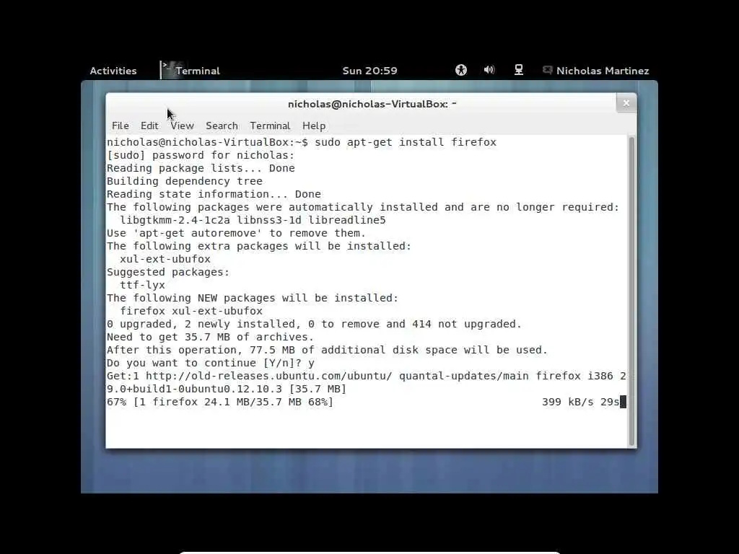The width and height of the screenshot is (739, 554).
Task: Click the terminal vertical scrollbar
Action: 631,291
